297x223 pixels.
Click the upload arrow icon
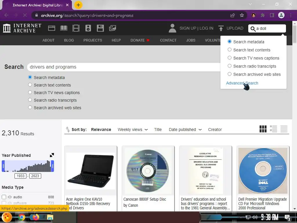coord(221,28)
